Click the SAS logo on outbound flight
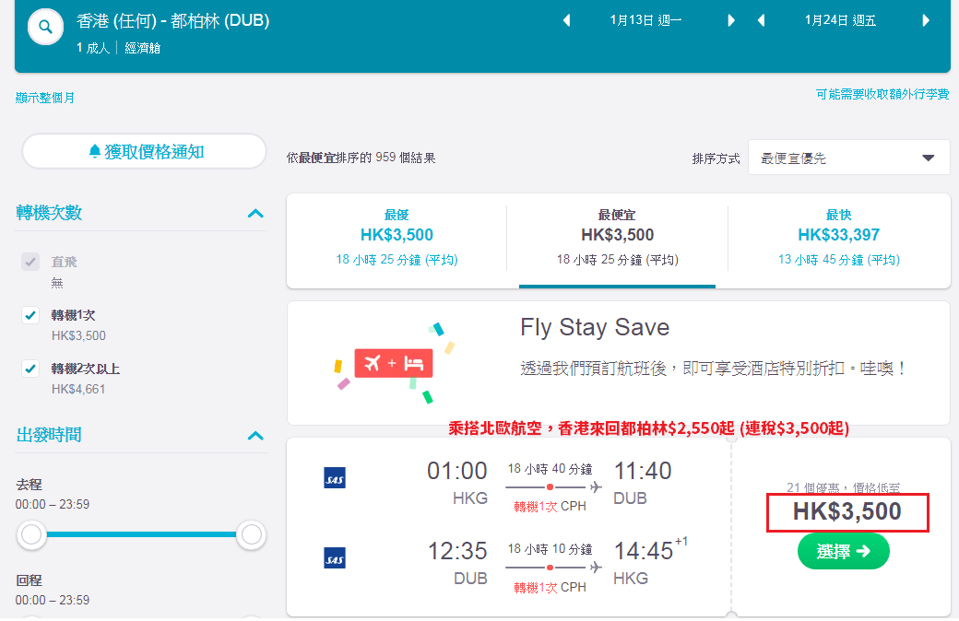This screenshot has width=959, height=621. 335,478
